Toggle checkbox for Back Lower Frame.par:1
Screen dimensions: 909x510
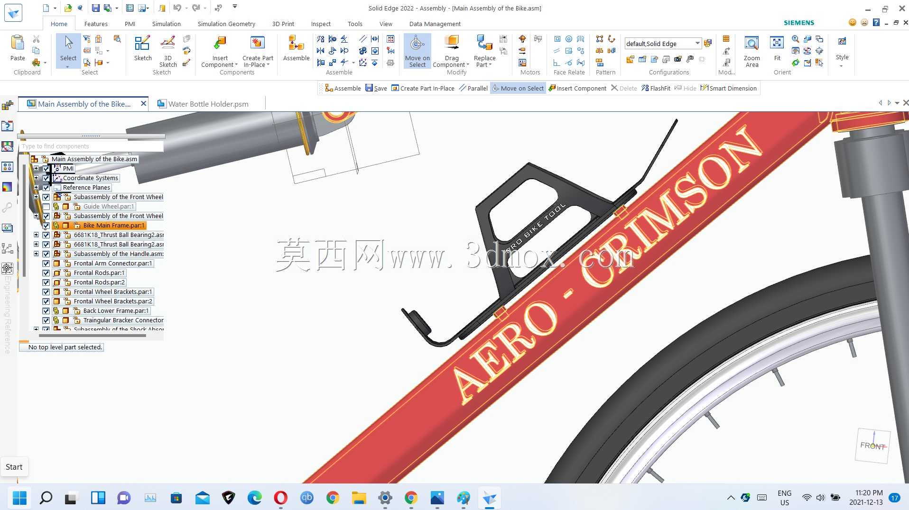pos(46,311)
